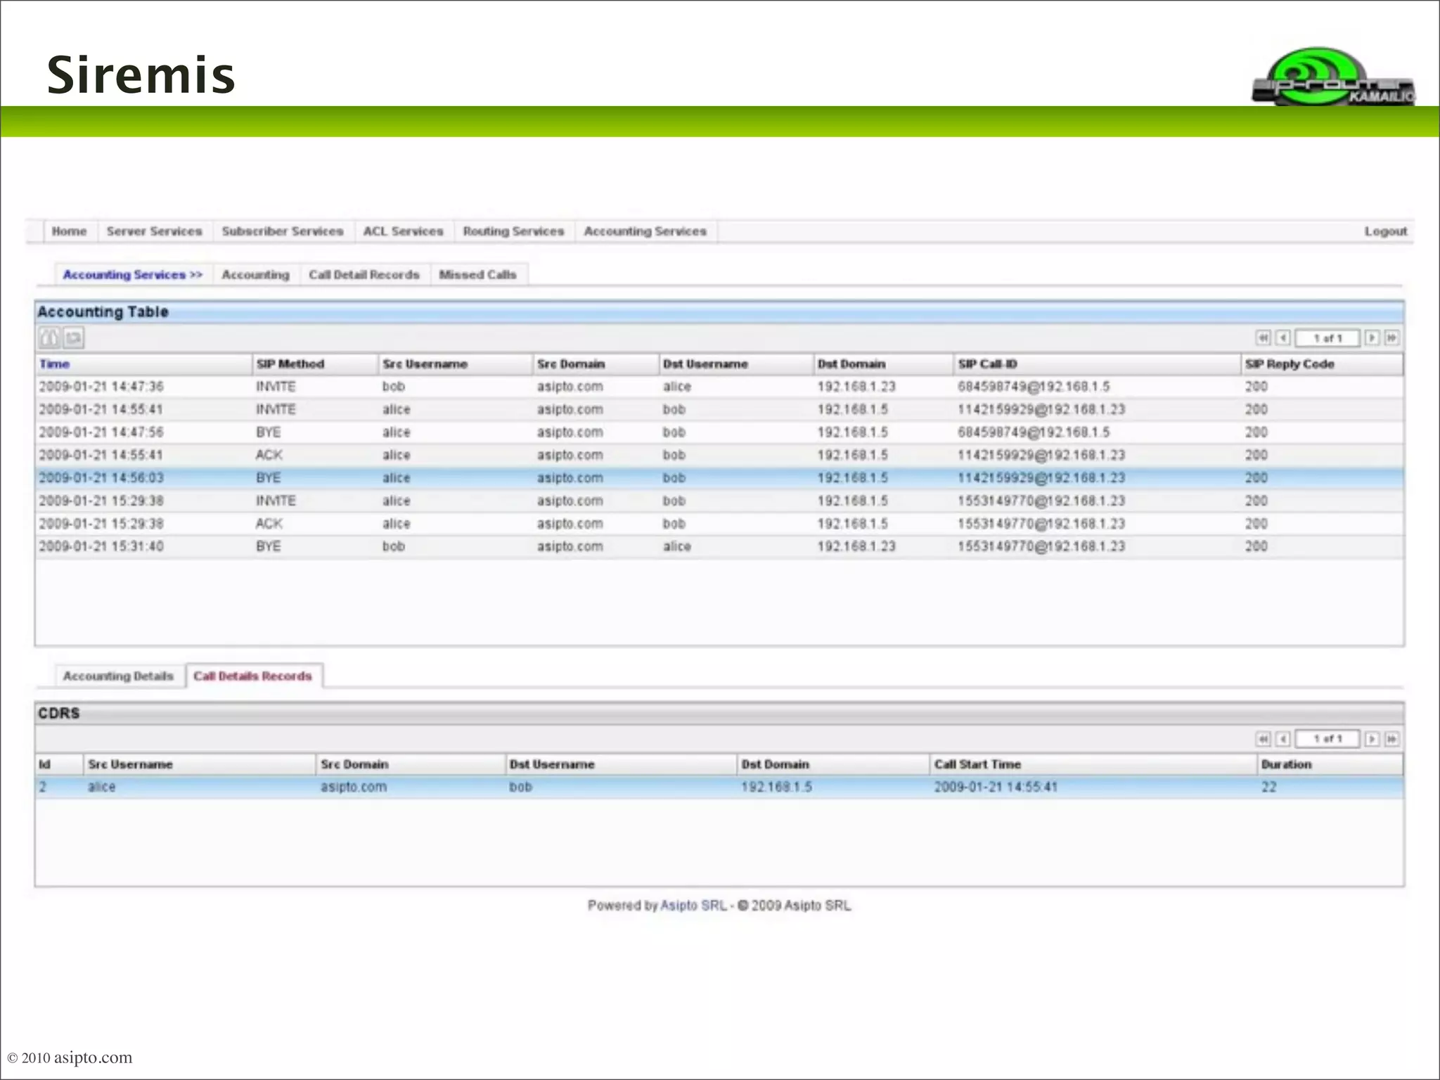Jump to last page of Accounting Table
Viewport: 1440px width, 1080px height.
point(1391,338)
